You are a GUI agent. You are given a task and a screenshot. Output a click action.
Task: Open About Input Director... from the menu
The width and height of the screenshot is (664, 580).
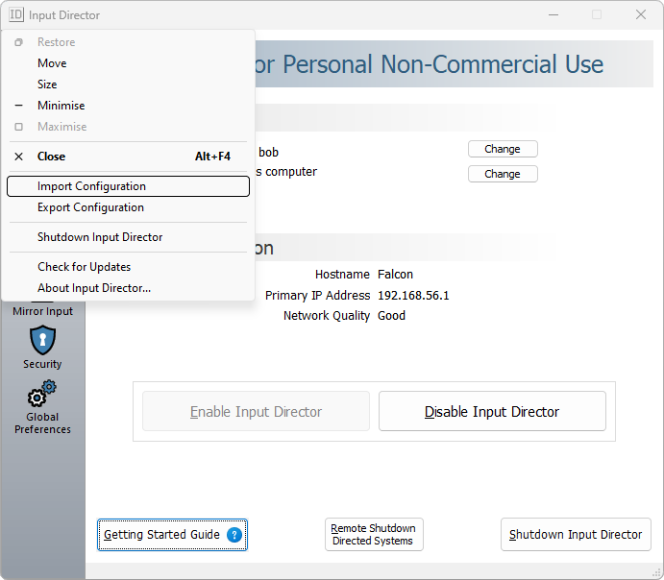pyautogui.click(x=94, y=288)
